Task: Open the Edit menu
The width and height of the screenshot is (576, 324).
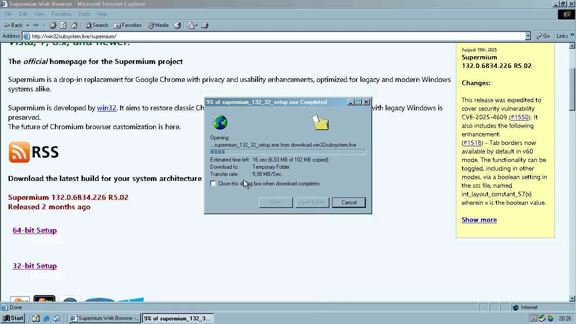Action: pyautogui.click(x=23, y=14)
